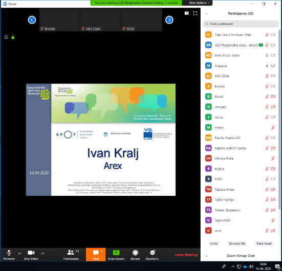Viewport: 282px width, 271px height.
Task: Click muted mic icon for Tina Januš Hočevar
Action: [x=267, y=35]
